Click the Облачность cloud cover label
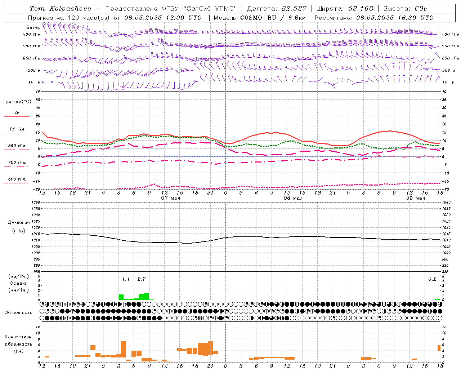 click(18, 312)
